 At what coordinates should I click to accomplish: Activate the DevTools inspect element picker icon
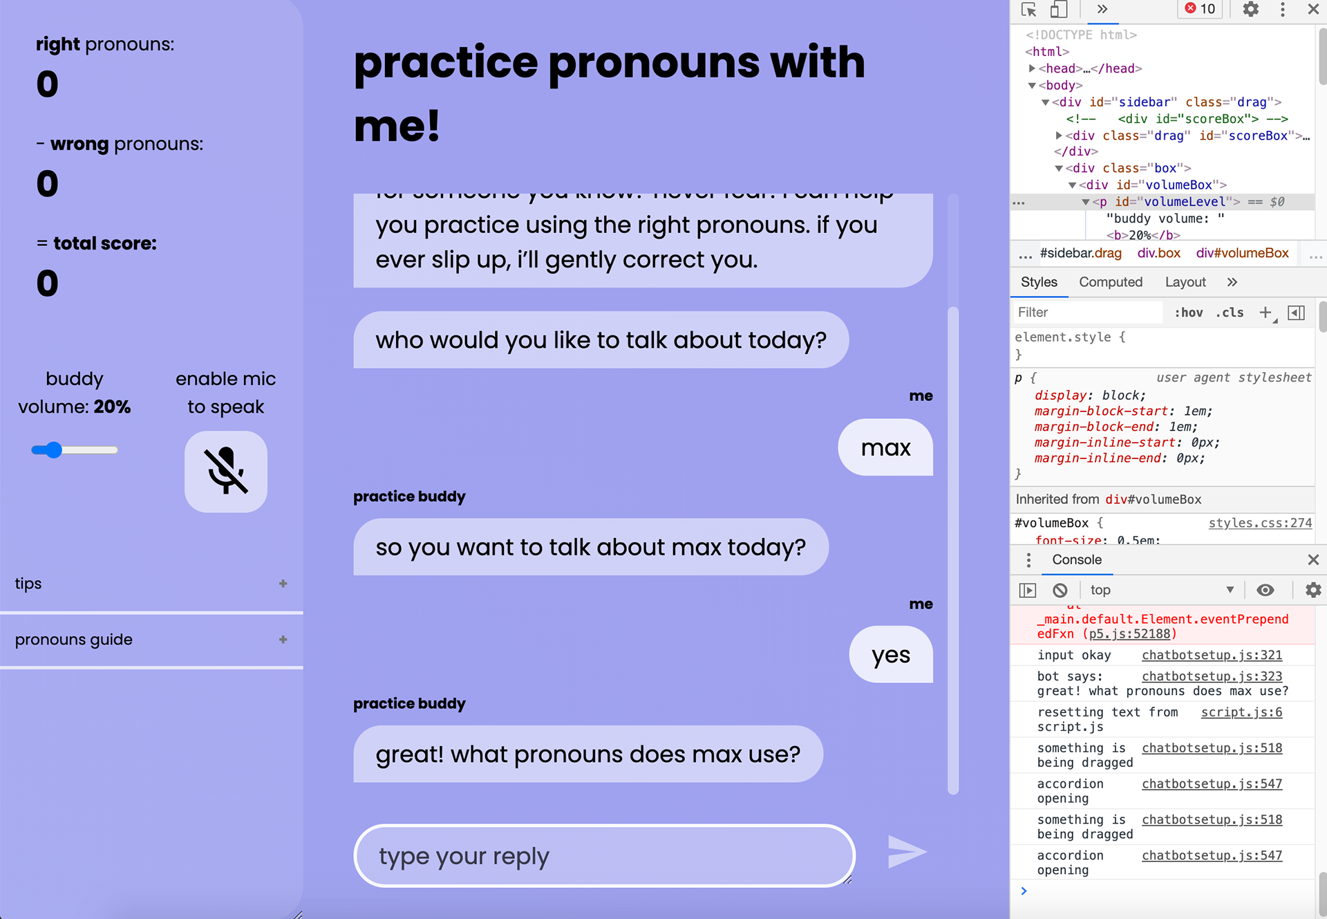(1029, 10)
